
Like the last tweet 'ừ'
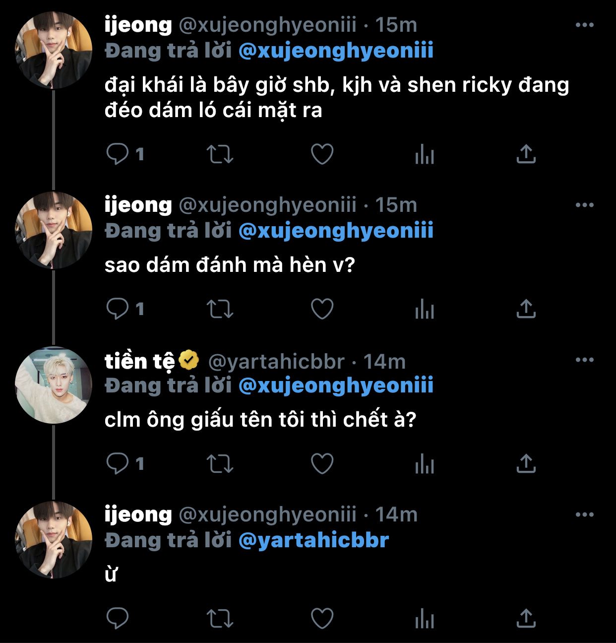(322, 619)
